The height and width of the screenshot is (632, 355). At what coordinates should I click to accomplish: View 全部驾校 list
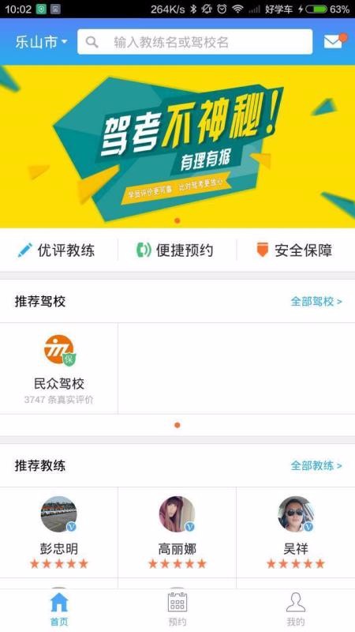pyautogui.click(x=316, y=302)
